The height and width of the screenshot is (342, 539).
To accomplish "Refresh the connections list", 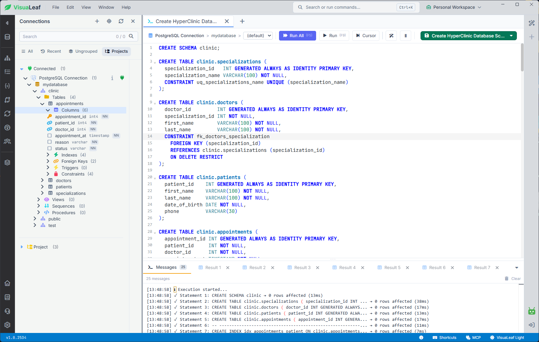I will tap(121, 21).
